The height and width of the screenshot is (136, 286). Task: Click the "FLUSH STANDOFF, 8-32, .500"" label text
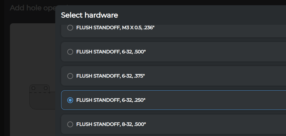[x=111, y=124]
